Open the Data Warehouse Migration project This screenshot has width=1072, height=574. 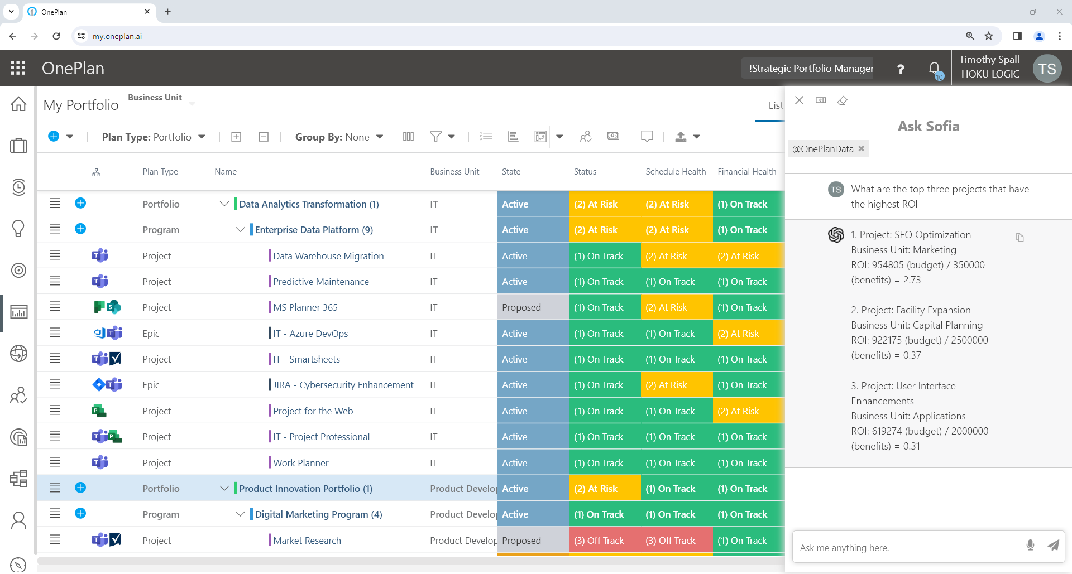pos(328,256)
